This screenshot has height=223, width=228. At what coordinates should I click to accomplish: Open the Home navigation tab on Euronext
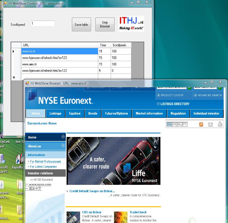[36, 113]
